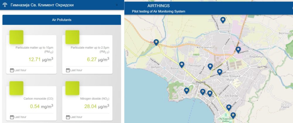The image size is (293, 123).
Task: Pick the marker directly beneath the Охрид city label
Action: 202,92
